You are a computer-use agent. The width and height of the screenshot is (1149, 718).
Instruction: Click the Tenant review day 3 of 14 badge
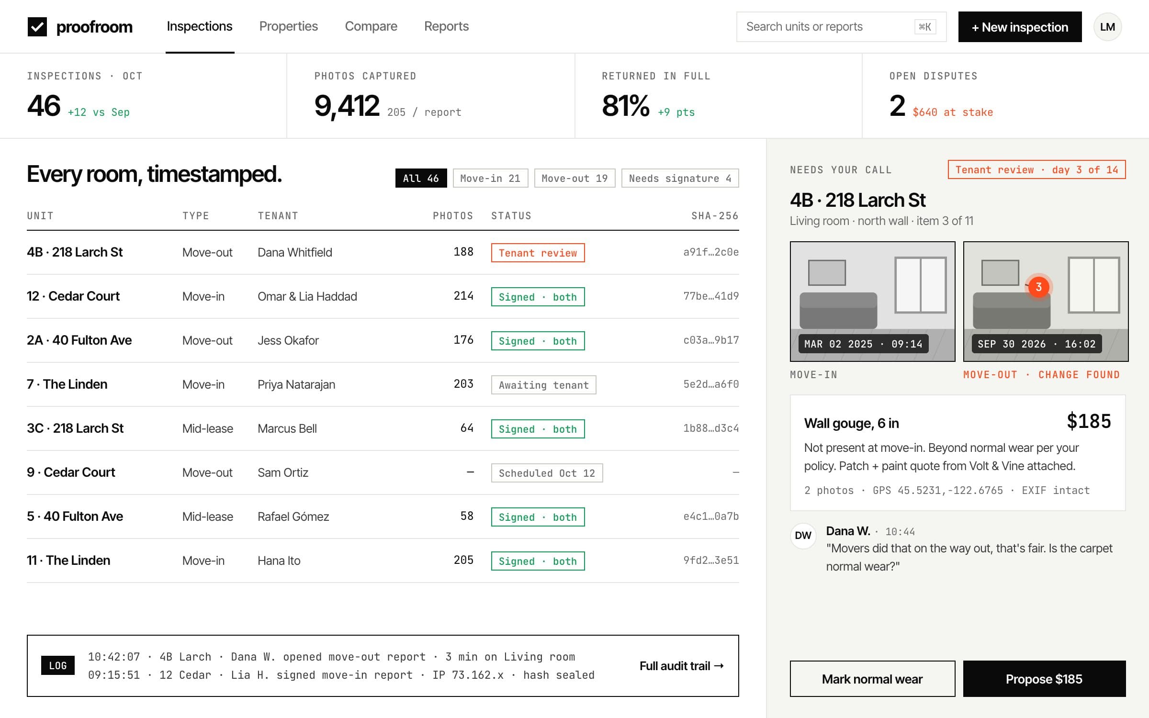pos(1036,169)
